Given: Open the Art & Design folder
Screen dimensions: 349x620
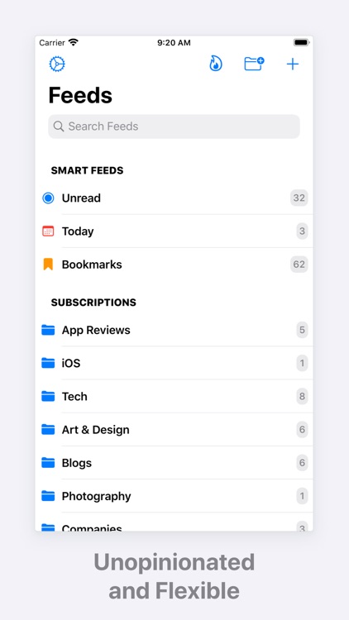Looking at the screenshot, I should 174,429.
